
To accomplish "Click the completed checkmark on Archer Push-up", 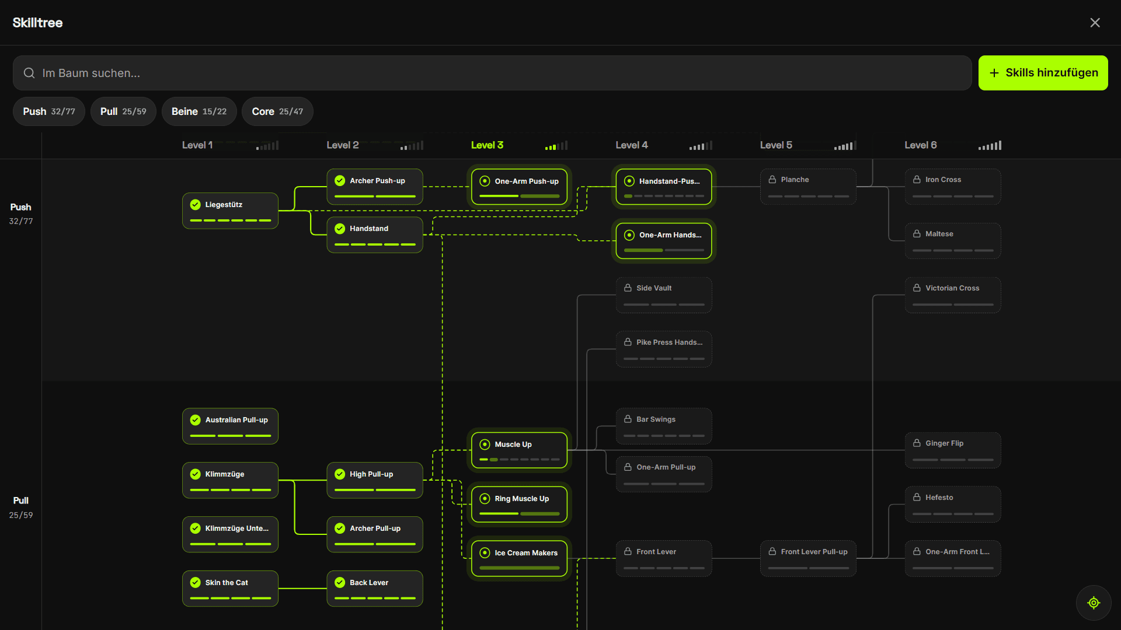I will [340, 181].
